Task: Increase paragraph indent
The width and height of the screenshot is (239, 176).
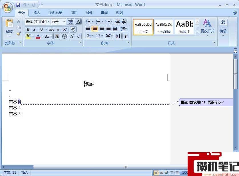Action: pos(124,22)
